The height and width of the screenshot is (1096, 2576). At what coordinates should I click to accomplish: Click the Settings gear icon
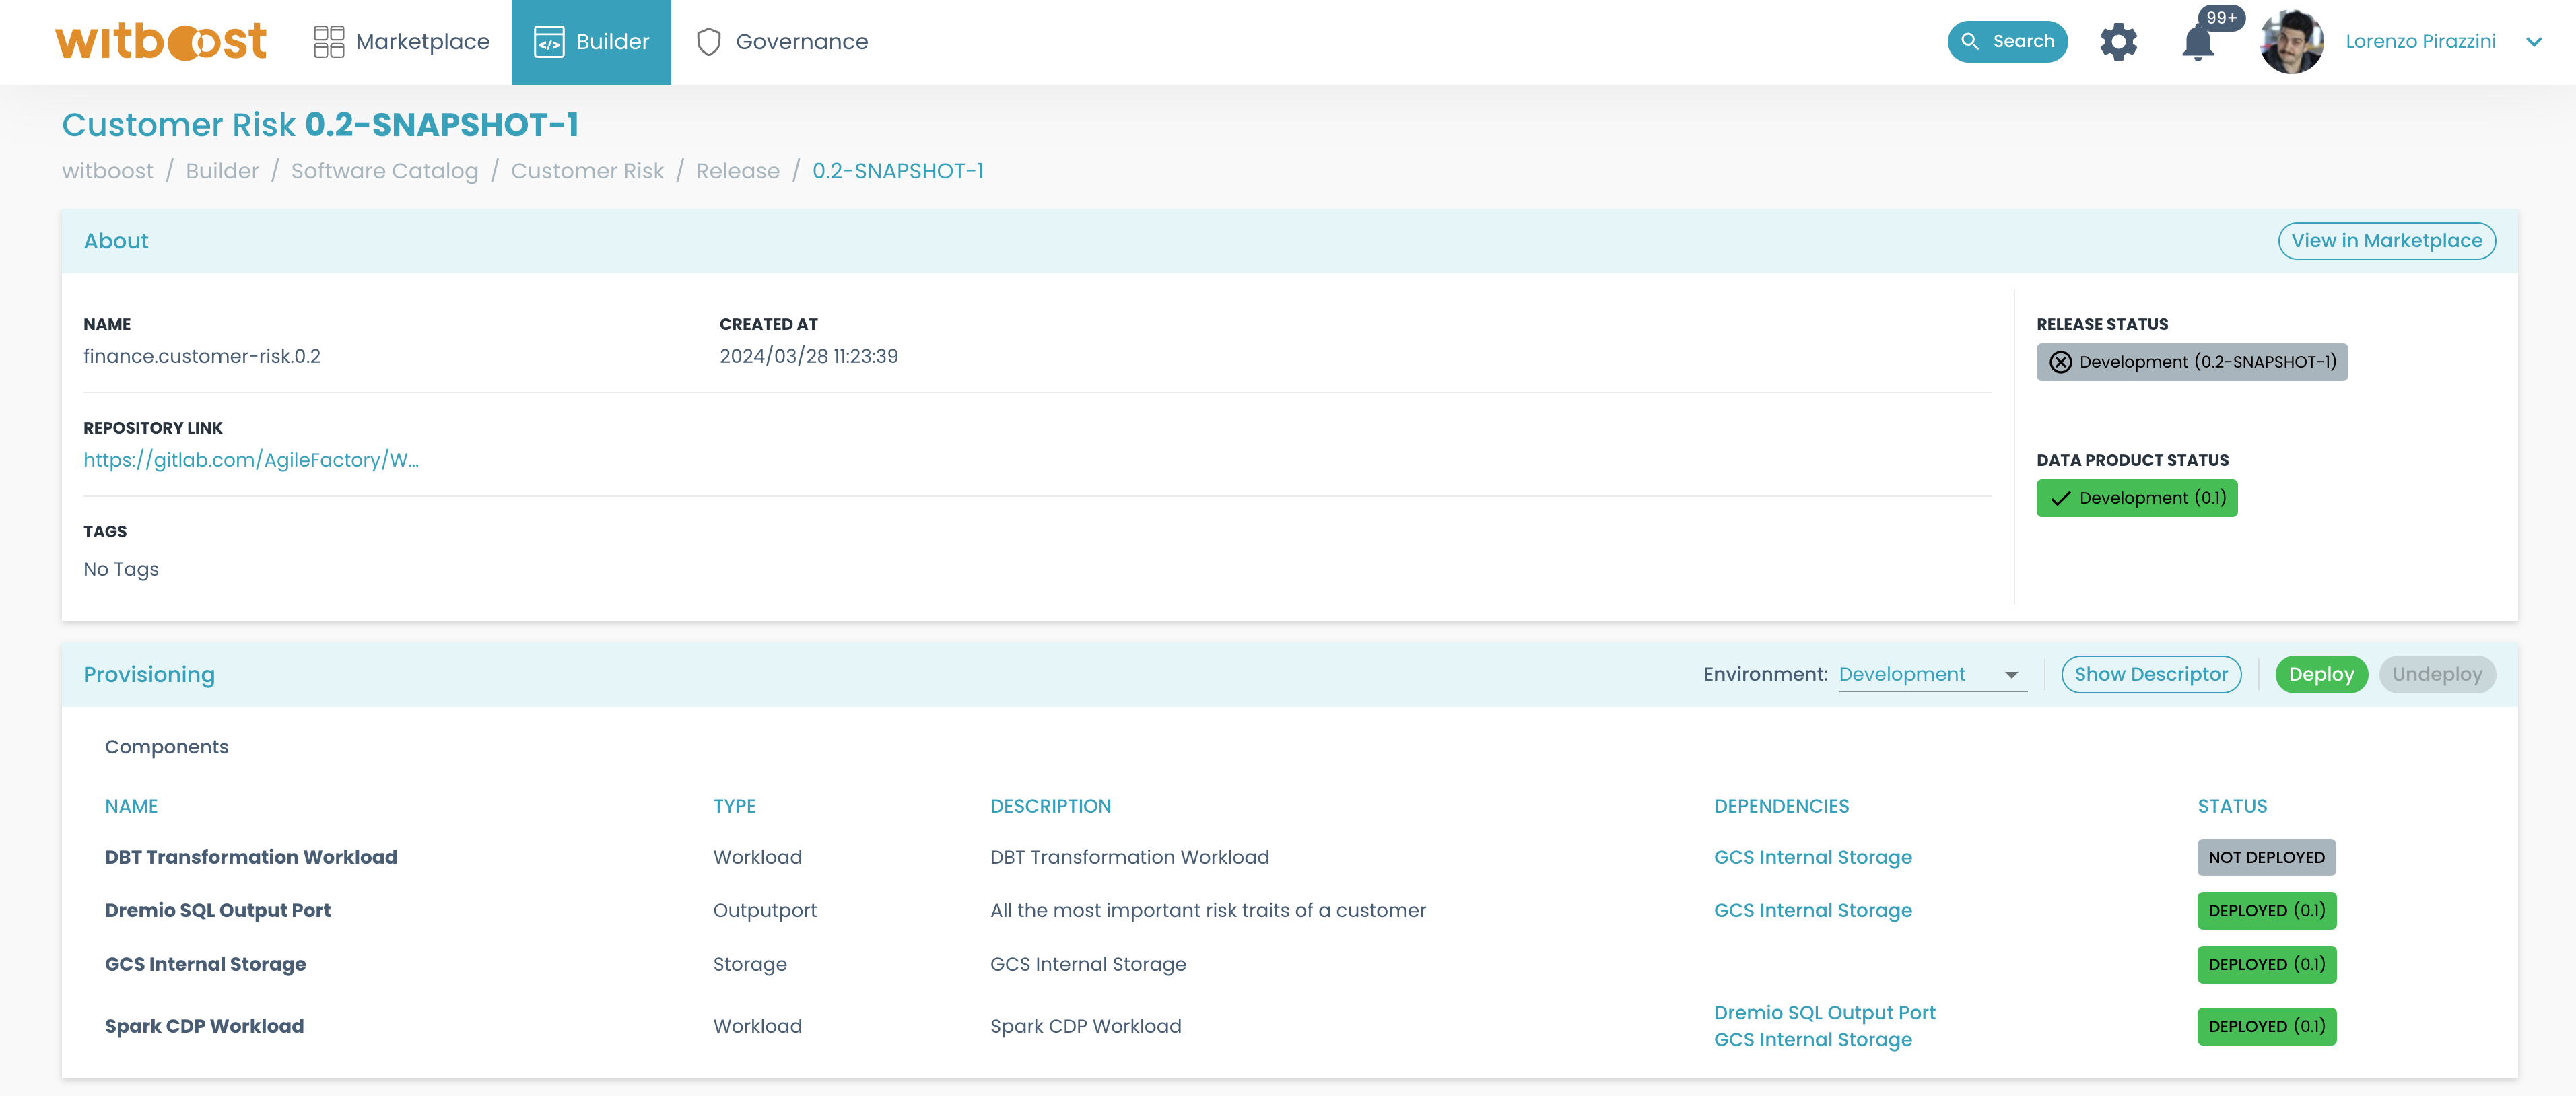click(x=2120, y=41)
